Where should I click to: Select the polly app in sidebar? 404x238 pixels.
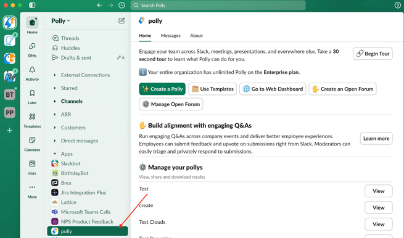pos(88,231)
